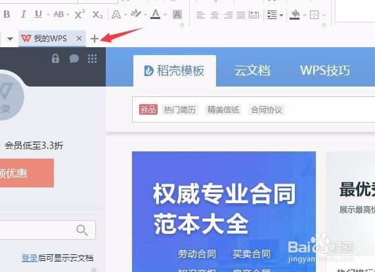
Task: Open 买卖合同 link in banner
Action: pyautogui.click(x=252, y=254)
